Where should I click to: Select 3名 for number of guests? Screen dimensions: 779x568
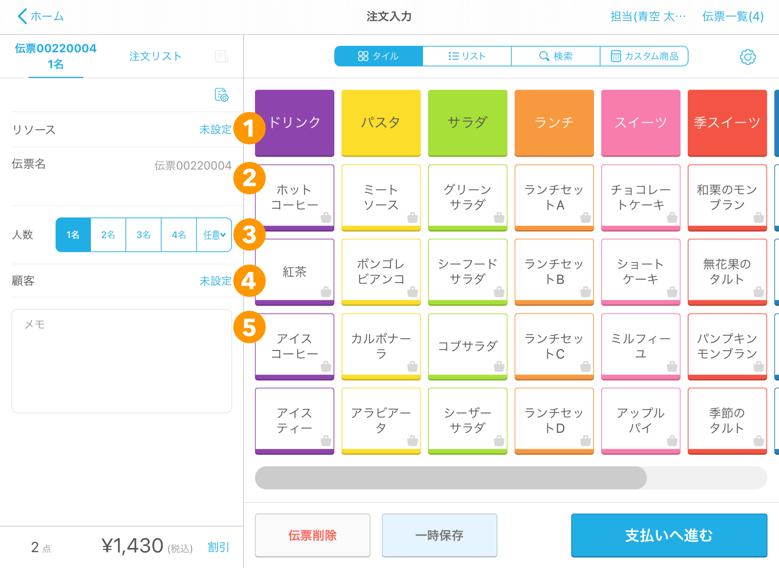coord(143,235)
